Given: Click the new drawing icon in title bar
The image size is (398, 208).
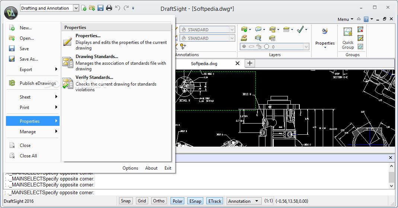Looking at the screenshot, I should [84, 8].
